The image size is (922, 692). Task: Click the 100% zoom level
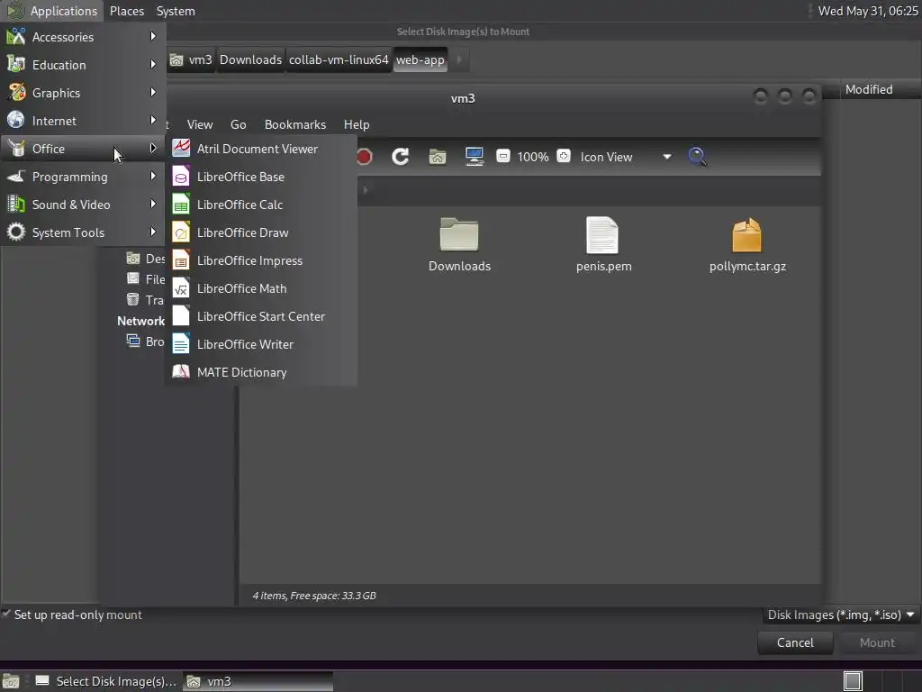[533, 157]
